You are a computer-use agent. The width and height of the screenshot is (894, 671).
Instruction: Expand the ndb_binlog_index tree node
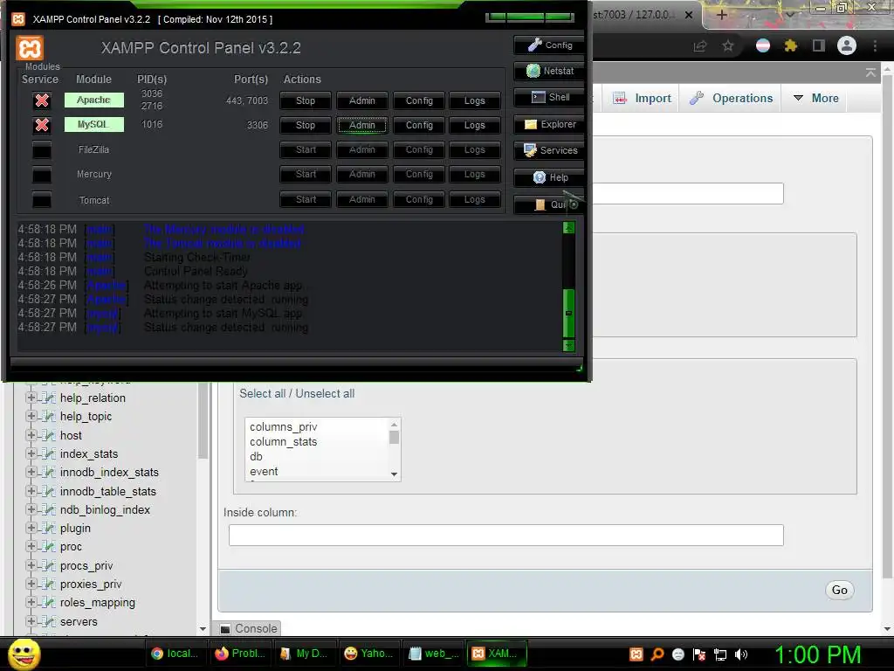[x=31, y=509]
